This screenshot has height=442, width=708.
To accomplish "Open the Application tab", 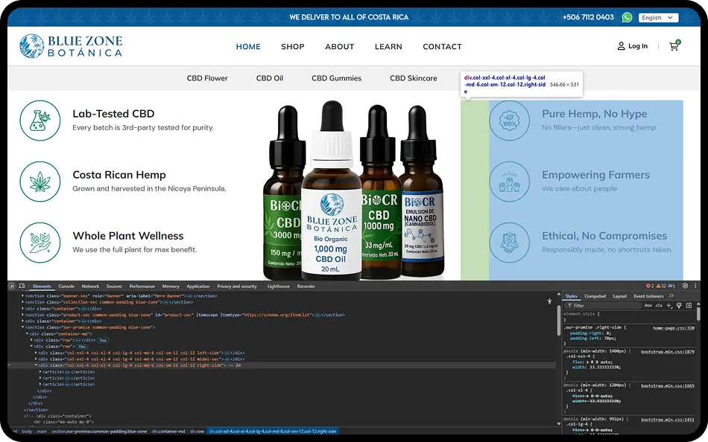I will point(198,286).
